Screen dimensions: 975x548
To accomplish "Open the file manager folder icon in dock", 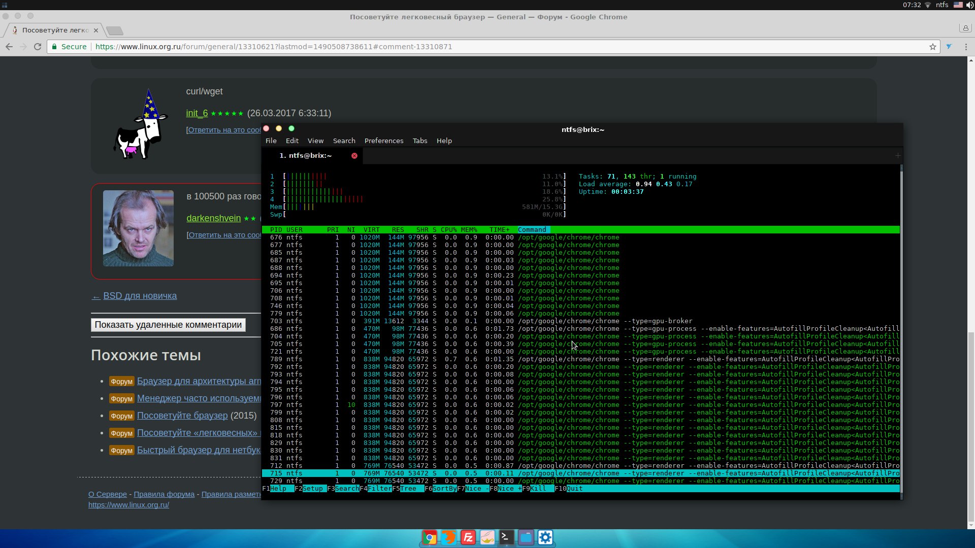I will tap(526, 537).
